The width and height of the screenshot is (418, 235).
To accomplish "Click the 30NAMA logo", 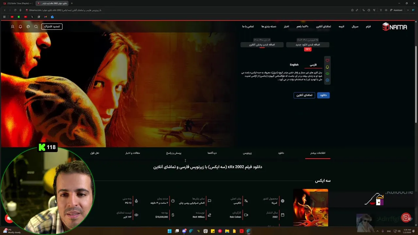I will pos(394,26).
